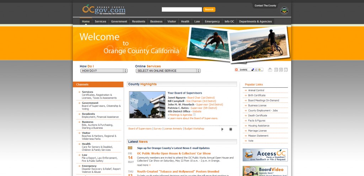Image resolution: width=364 pixels, height=176 pixels.
Task: Open the Facts & Figures link
Action: [x=257, y=121]
